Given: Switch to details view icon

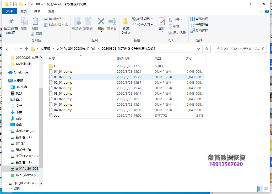Looking at the screenshot, I should [x=260, y=189].
